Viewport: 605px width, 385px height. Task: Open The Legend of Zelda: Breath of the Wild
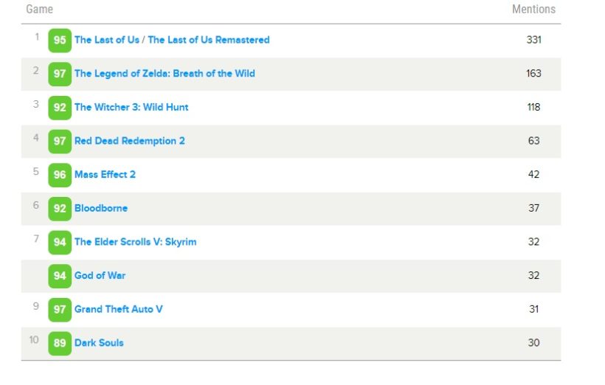165,74
